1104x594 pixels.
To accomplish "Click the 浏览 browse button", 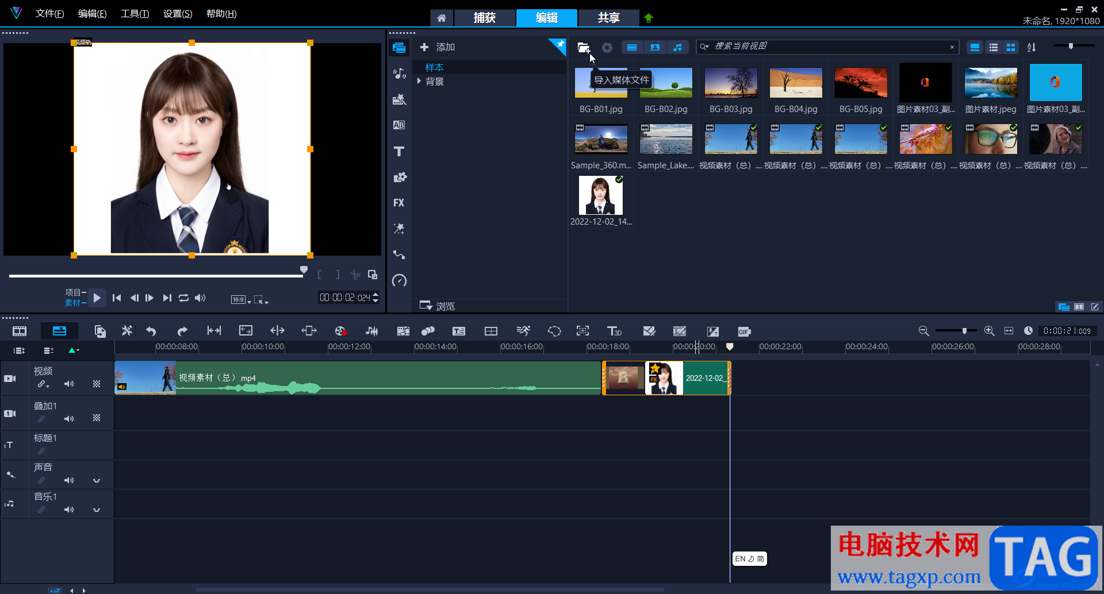I will click(438, 306).
